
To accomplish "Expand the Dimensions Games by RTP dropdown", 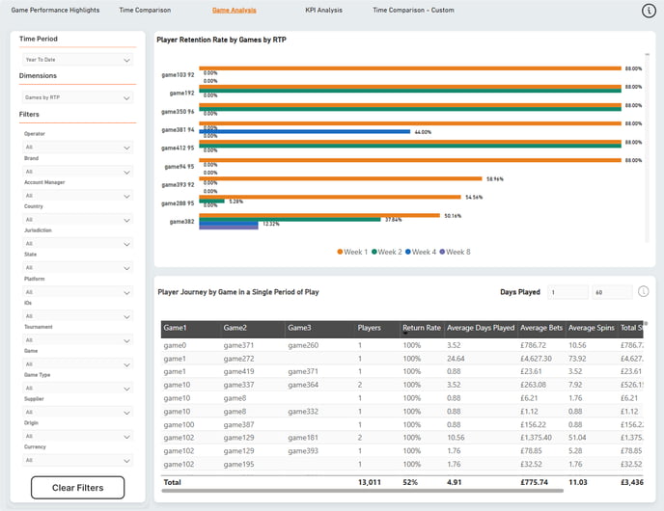I will click(x=77, y=97).
